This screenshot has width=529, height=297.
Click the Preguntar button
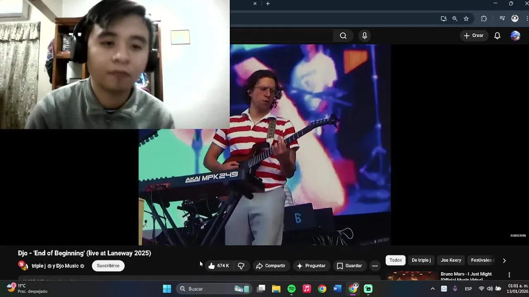[311, 266]
